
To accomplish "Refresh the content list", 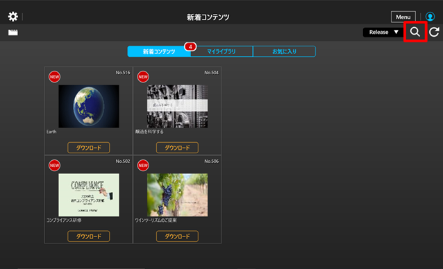I will pyautogui.click(x=434, y=32).
